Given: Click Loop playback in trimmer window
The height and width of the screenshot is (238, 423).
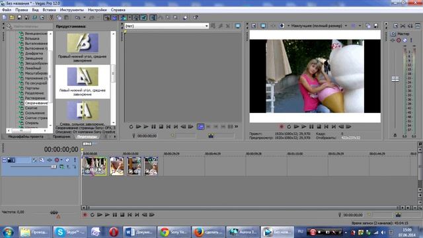Looking at the screenshot, I should click(131, 126).
